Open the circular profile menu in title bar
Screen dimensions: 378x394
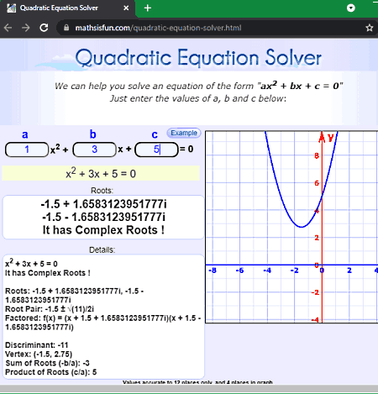coord(351,8)
